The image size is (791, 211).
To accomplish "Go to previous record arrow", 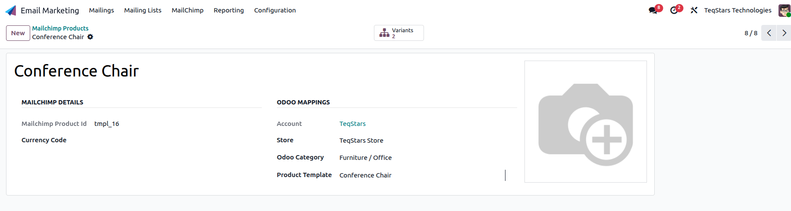I will coord(769,33).
